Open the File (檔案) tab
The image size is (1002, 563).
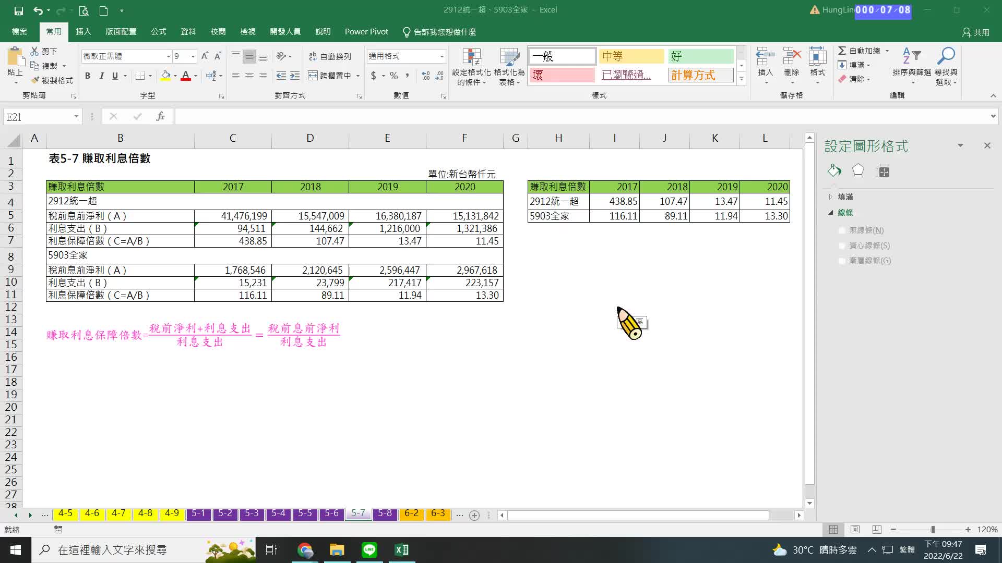pyautogui.click(x=19, y=32)
